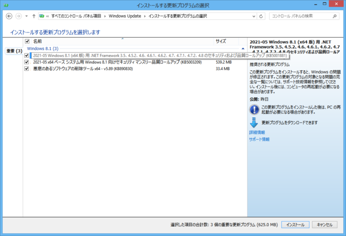Viewport: 346px width, 236px height.
Task: Go up one level with up arrow
Action: coord(34,16)
